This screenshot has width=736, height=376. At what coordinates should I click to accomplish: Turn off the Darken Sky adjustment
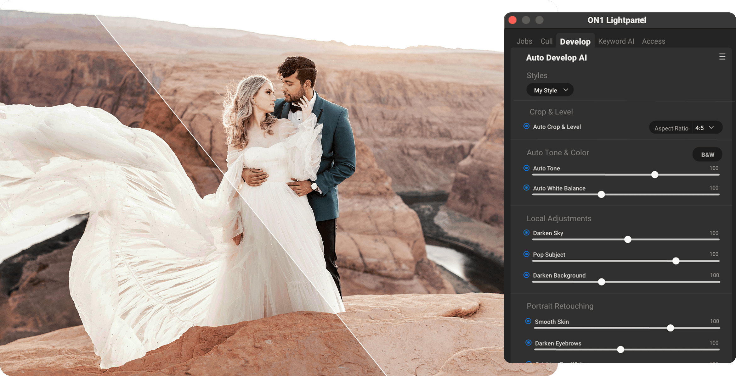pyautogui.click(x=526, y=233)
